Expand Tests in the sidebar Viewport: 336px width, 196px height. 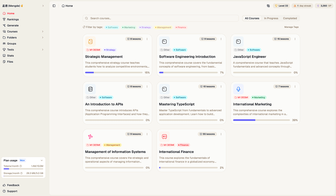coord(42,50)
